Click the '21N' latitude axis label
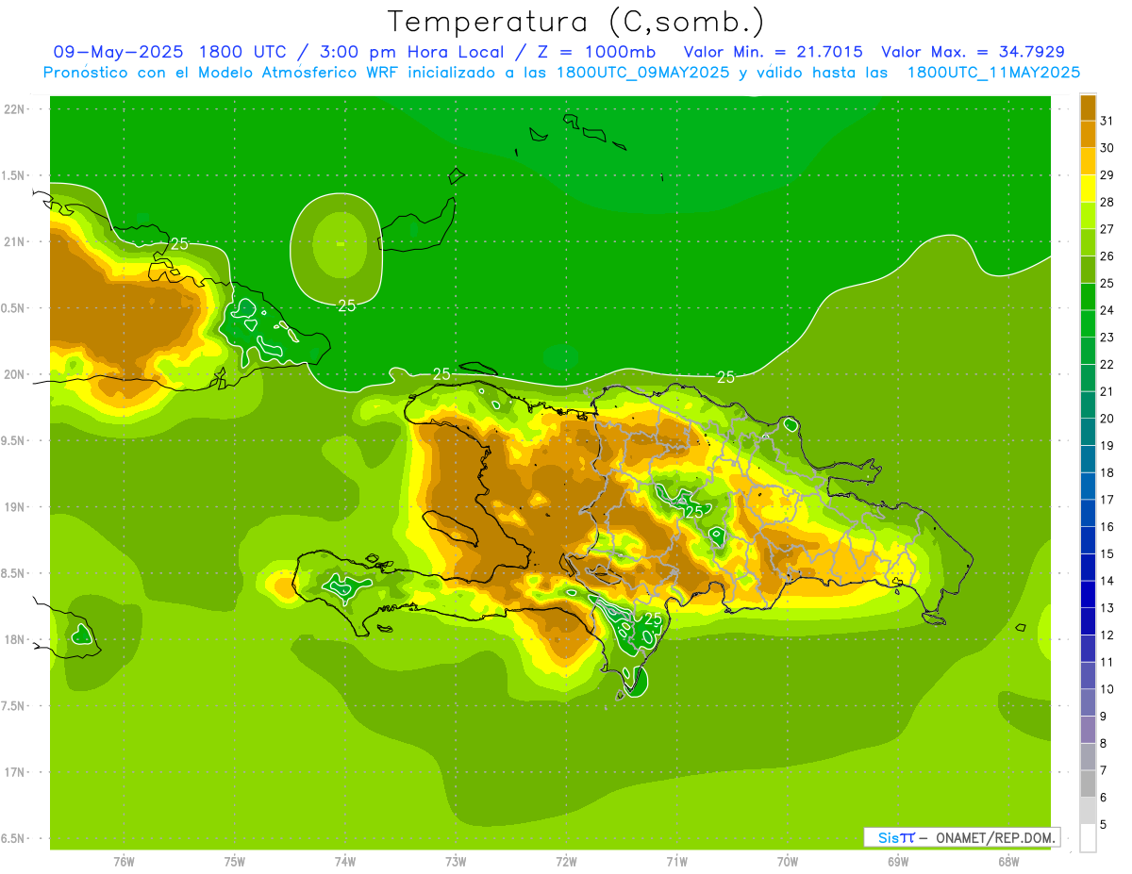This screenshot has width=1132, height=874. tap(15, 241)
